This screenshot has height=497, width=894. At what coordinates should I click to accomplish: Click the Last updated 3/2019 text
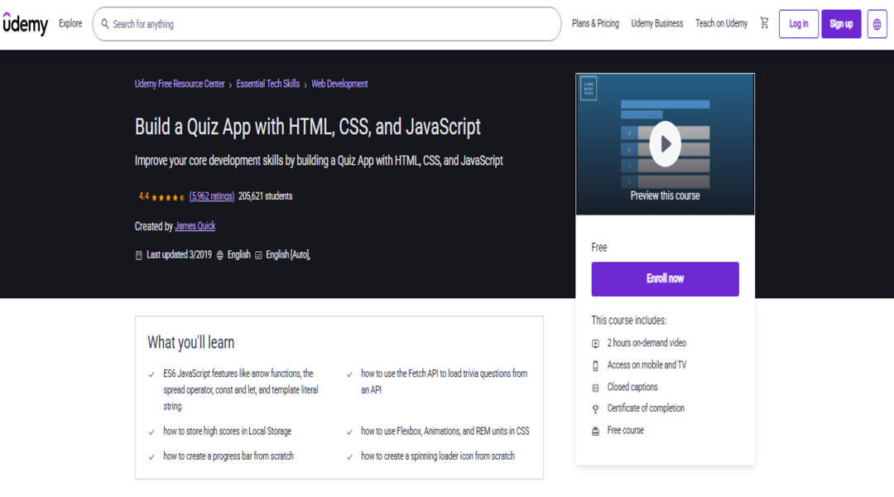pyautogui.click(x=179, y=255)
